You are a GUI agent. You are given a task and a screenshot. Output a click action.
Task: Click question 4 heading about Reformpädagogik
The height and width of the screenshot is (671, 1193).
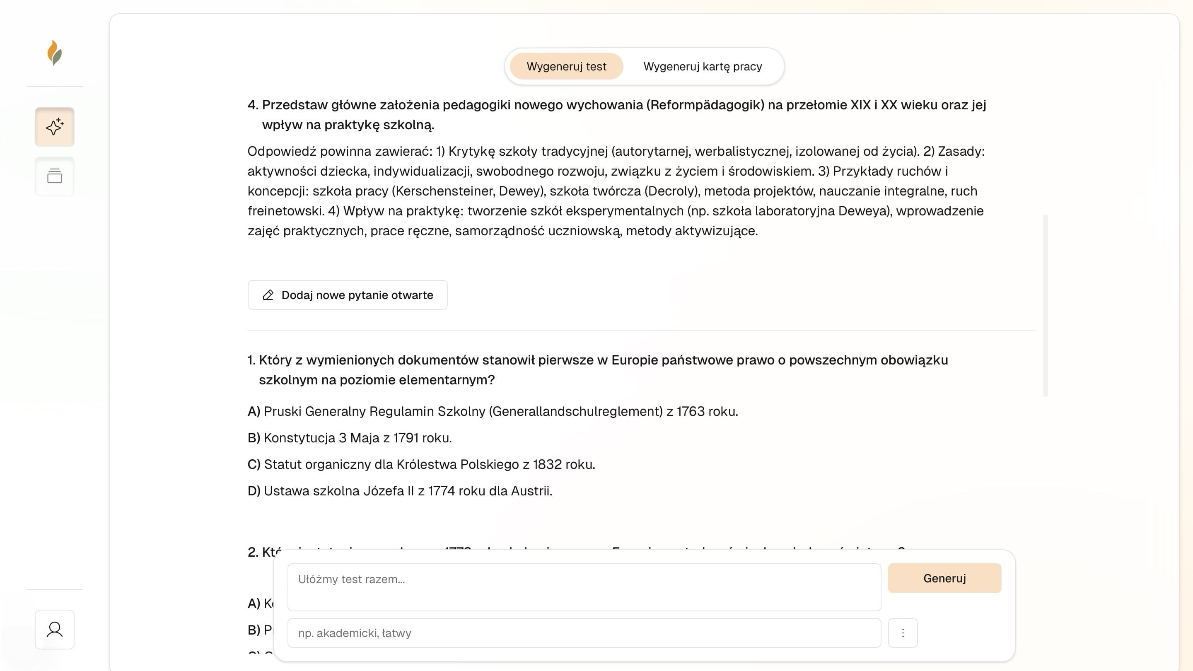coord(617,114)
